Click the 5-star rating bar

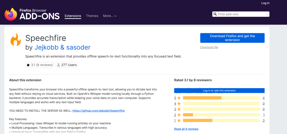221,98
